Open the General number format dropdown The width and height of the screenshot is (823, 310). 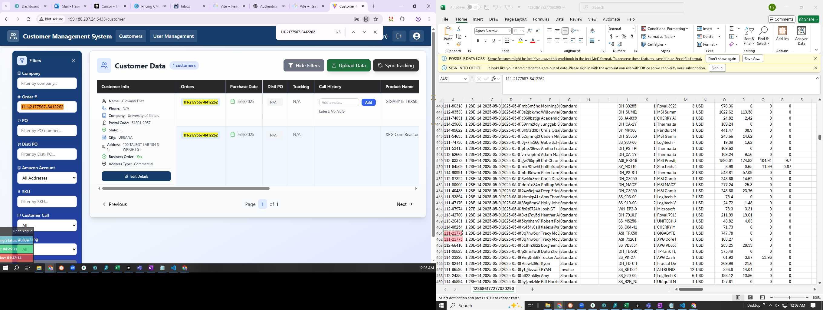point(633,28)
